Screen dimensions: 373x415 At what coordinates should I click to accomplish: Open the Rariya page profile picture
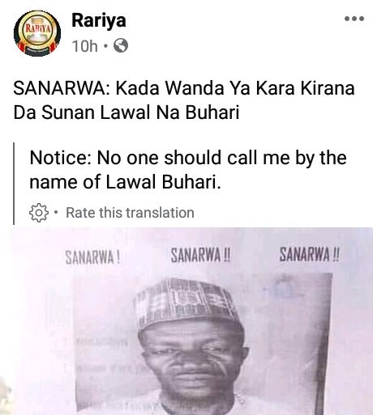coord(37,33)
